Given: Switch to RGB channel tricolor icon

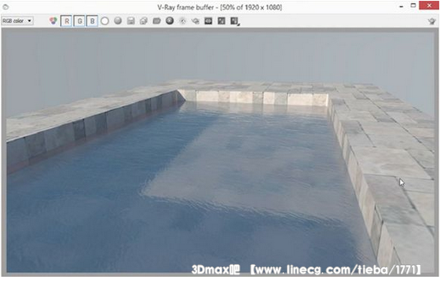Looking at the screenshot, I should 53,20.
